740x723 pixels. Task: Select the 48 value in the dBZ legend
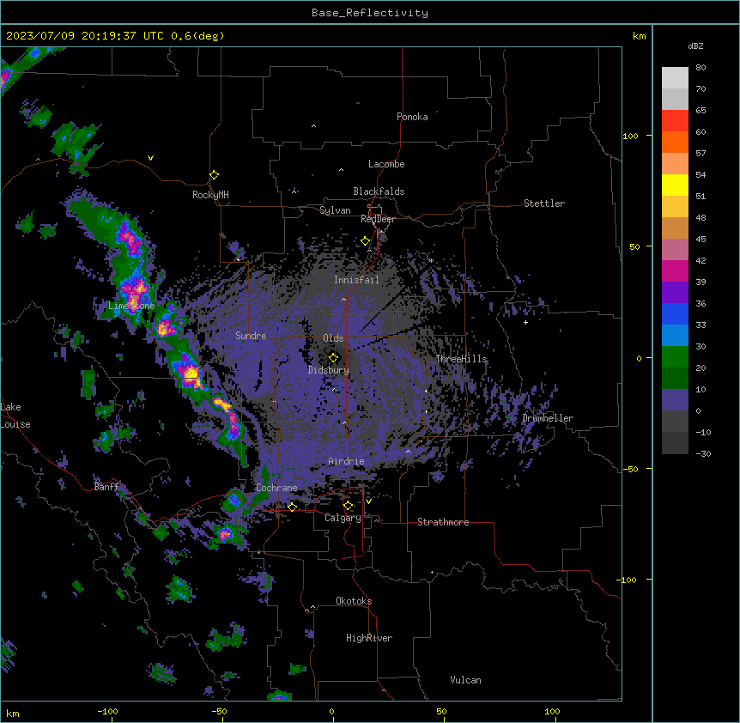click(x=701, y=217)
